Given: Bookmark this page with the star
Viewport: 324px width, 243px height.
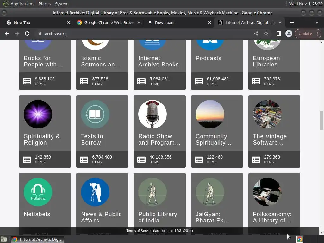Looking at the screenshot, I should coord(266,34).
